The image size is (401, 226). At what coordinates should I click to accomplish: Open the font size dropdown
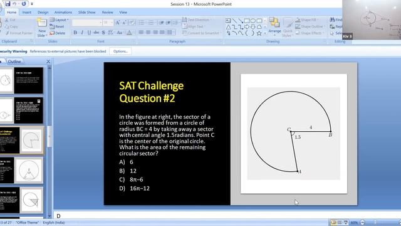pos(112,23)
